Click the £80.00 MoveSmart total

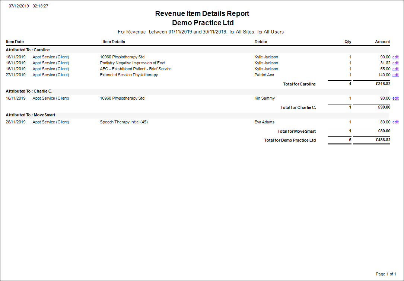[x=384, y=131]
